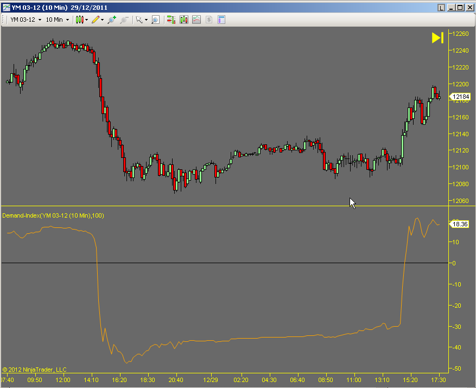The width and height of the screenshot is (476, 388).
Task: Click the 18.36 indicator value marker
Action: click(x=459, y=224)
